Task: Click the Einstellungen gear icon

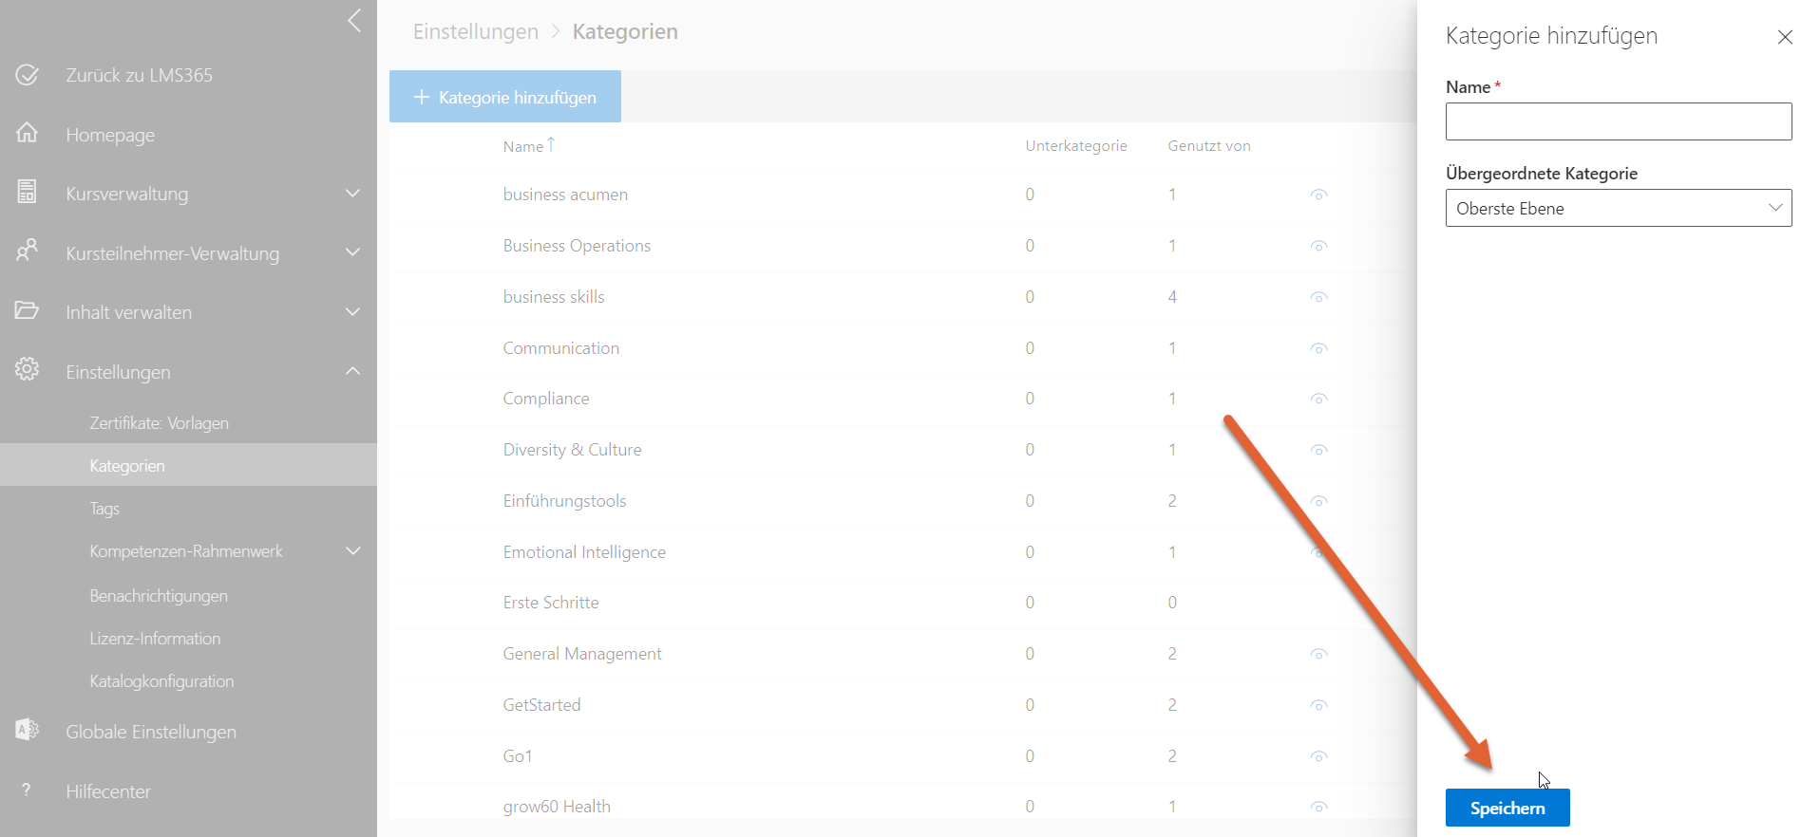Action: click(x=28, y=370)
